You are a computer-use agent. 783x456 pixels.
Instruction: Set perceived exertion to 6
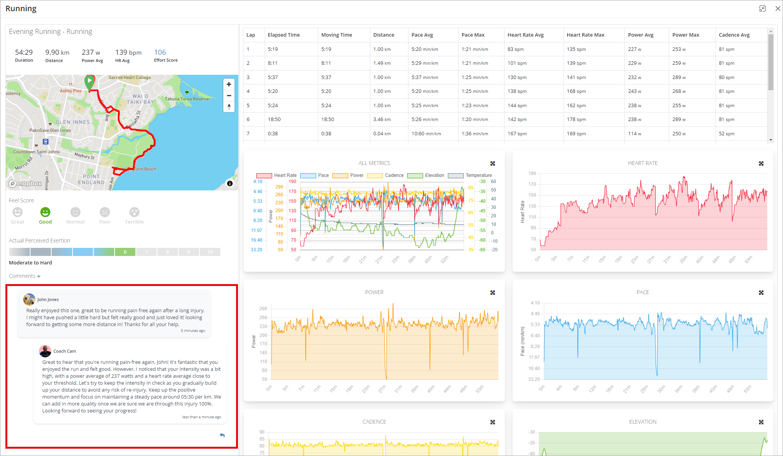[x=125, y=252]
